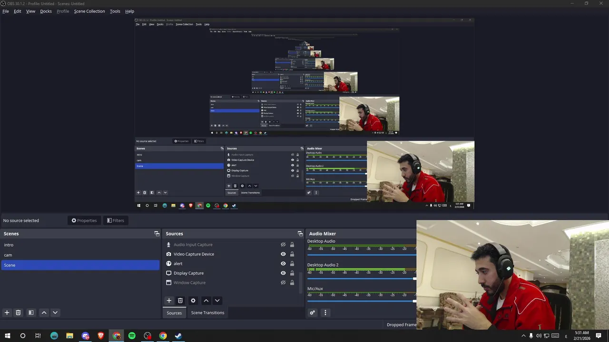Add a new scene with plus button

(7, 313)
